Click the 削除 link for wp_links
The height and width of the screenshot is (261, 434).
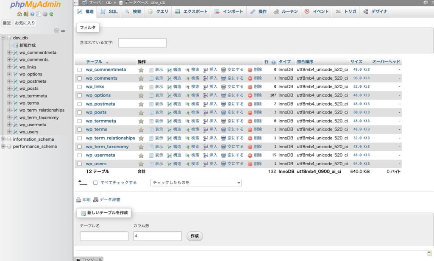point(255,87)
